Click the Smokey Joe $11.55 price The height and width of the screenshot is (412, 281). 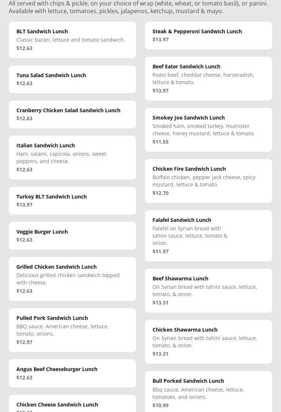(161, 142)
